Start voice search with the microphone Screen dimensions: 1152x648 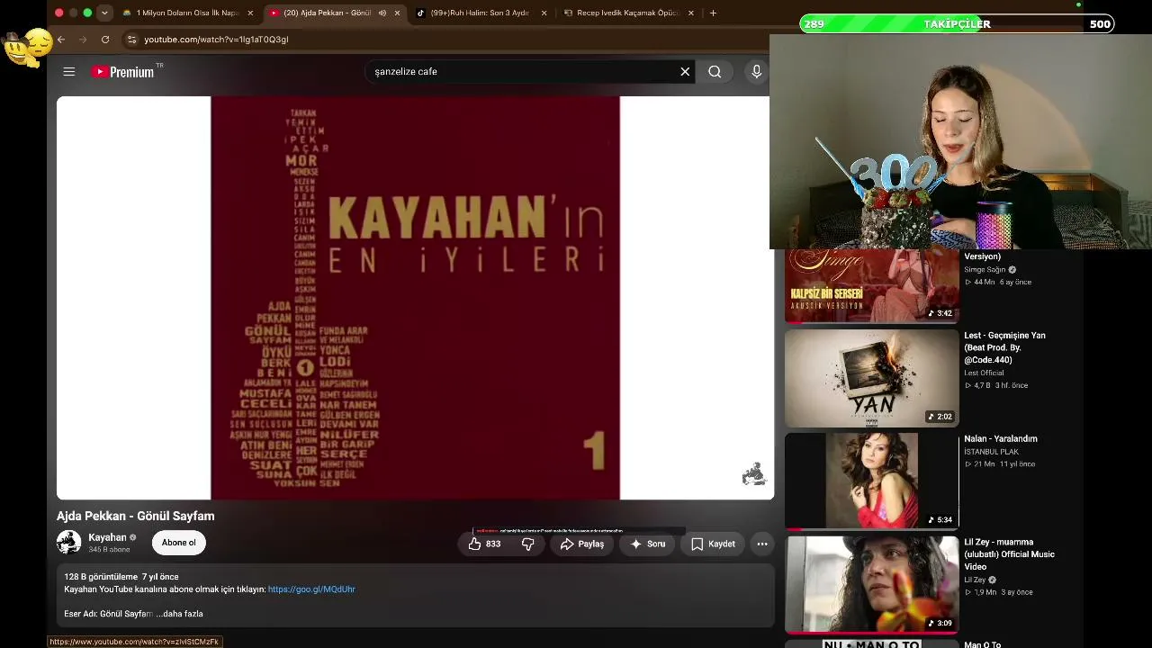(757, 71)
